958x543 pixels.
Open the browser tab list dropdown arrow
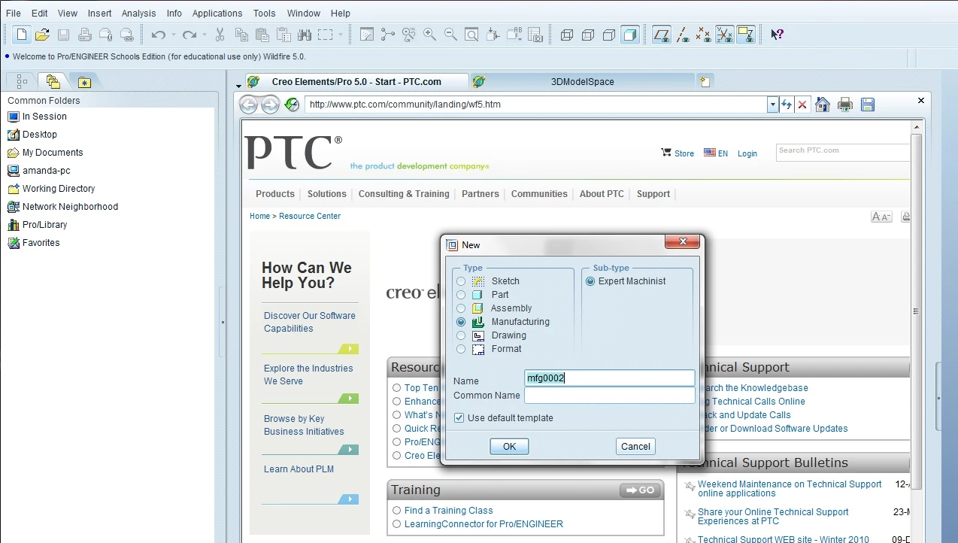[238, 85]
